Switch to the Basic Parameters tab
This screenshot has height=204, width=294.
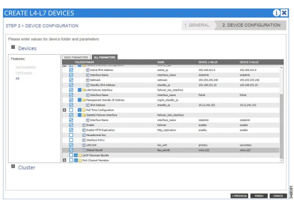point(76,57)
